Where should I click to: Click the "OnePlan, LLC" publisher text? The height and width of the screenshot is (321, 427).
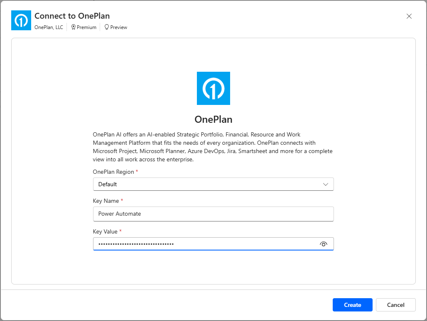pyautogui.click(x=49, y=27)
